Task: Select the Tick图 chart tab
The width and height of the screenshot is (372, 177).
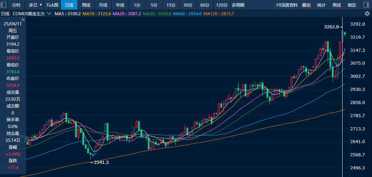Action: [52, 5]
